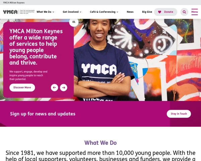This screenshot has height=161, width=201.
Task: Select the What We Do nav label
Action: point(44,12)
